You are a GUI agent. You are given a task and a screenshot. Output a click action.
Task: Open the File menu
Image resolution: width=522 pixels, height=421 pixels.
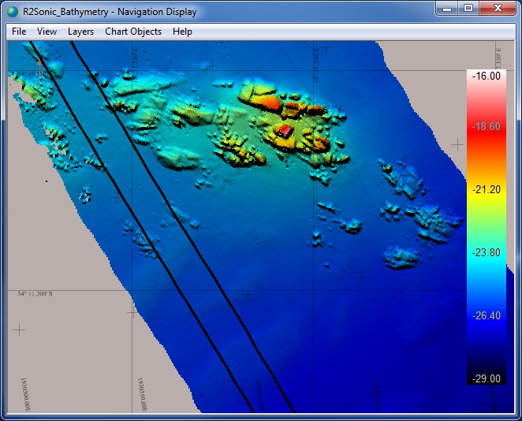coord(19,32)
